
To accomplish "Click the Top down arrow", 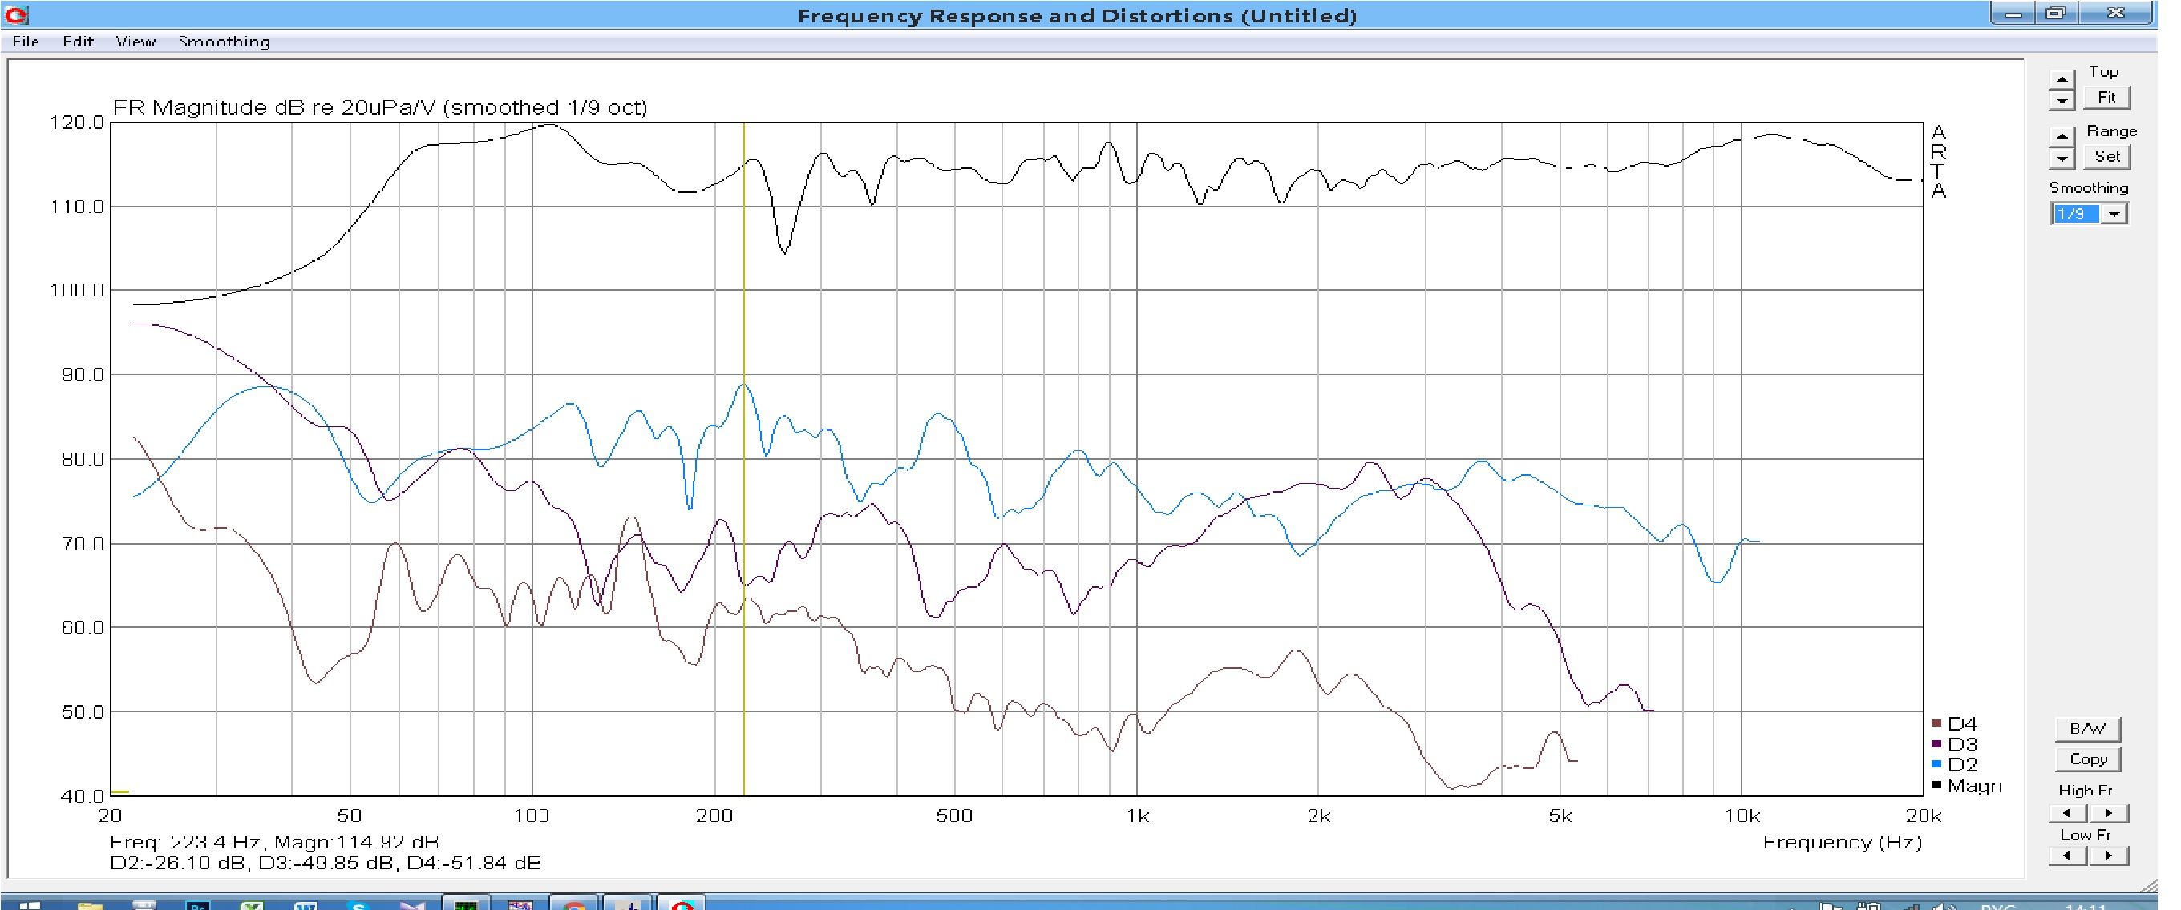I will coord(2061,100).
